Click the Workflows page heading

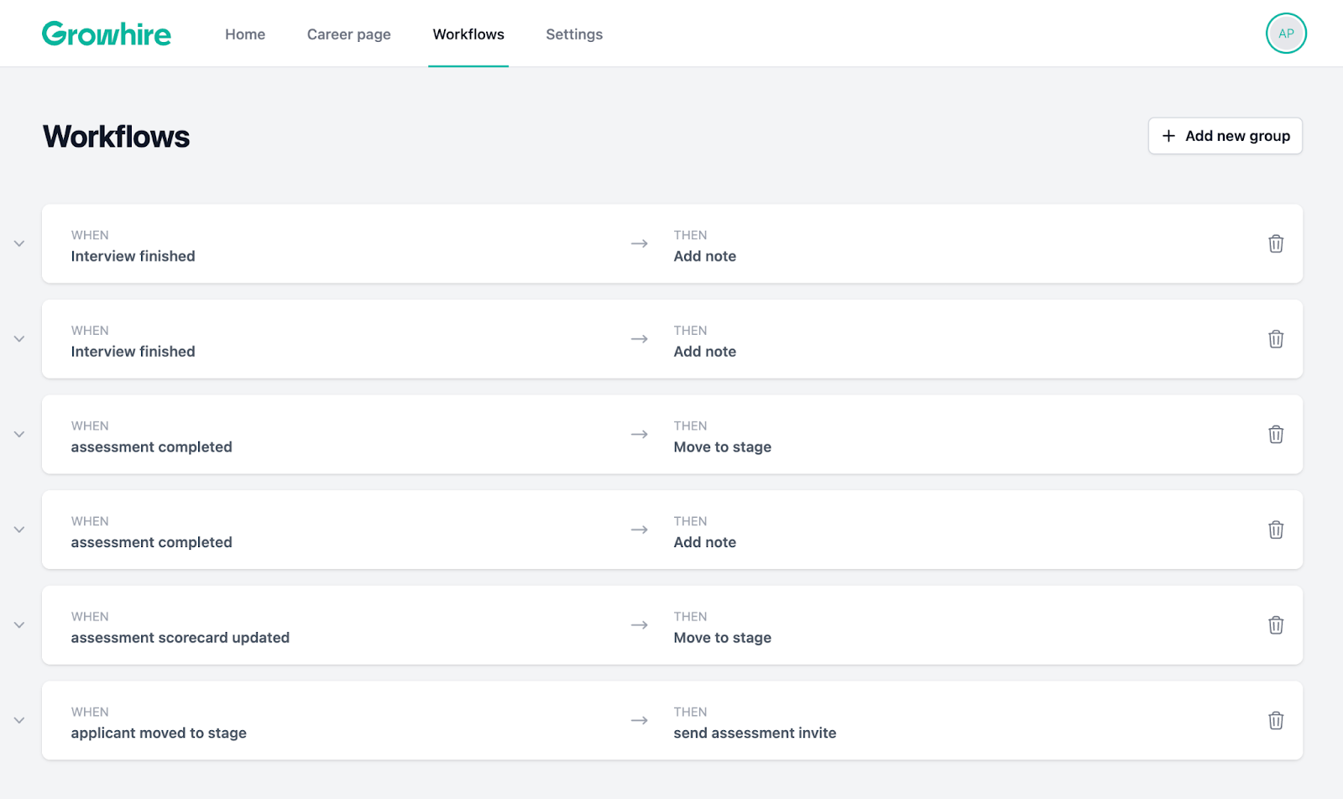(117, 137)
